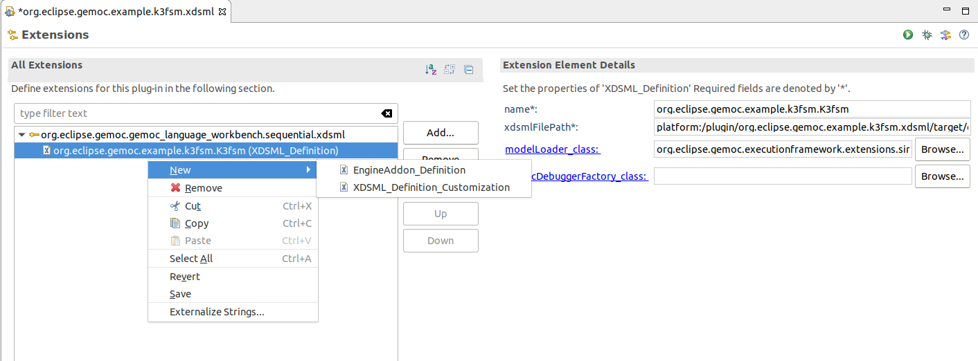The image size is (978, 361).
Task: Choose Copy from the context menu
Action: coord(233,223)
